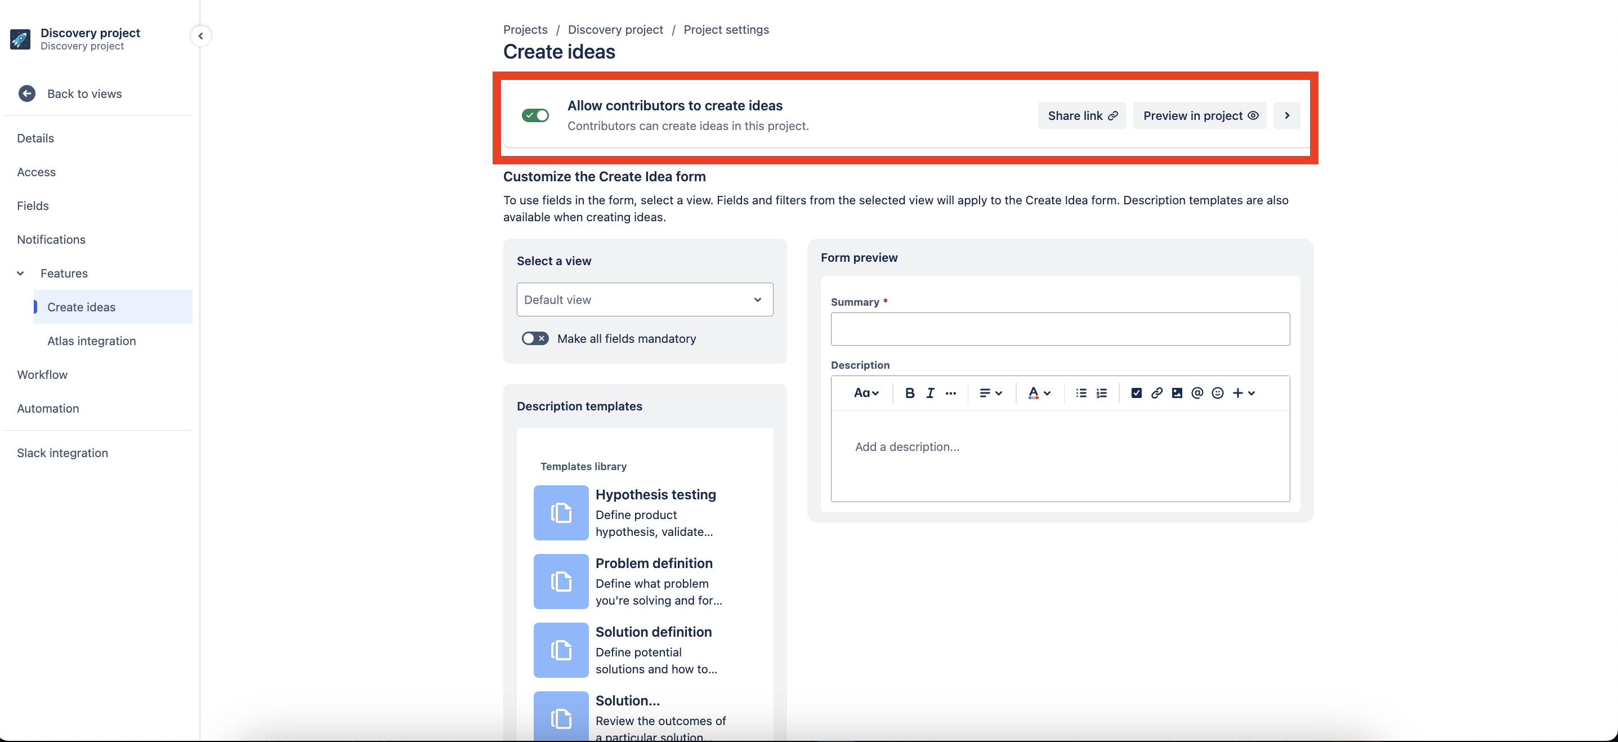Click the Share link button
This screenshot has height=742, width=1618.
click(x=1081, y=115)
